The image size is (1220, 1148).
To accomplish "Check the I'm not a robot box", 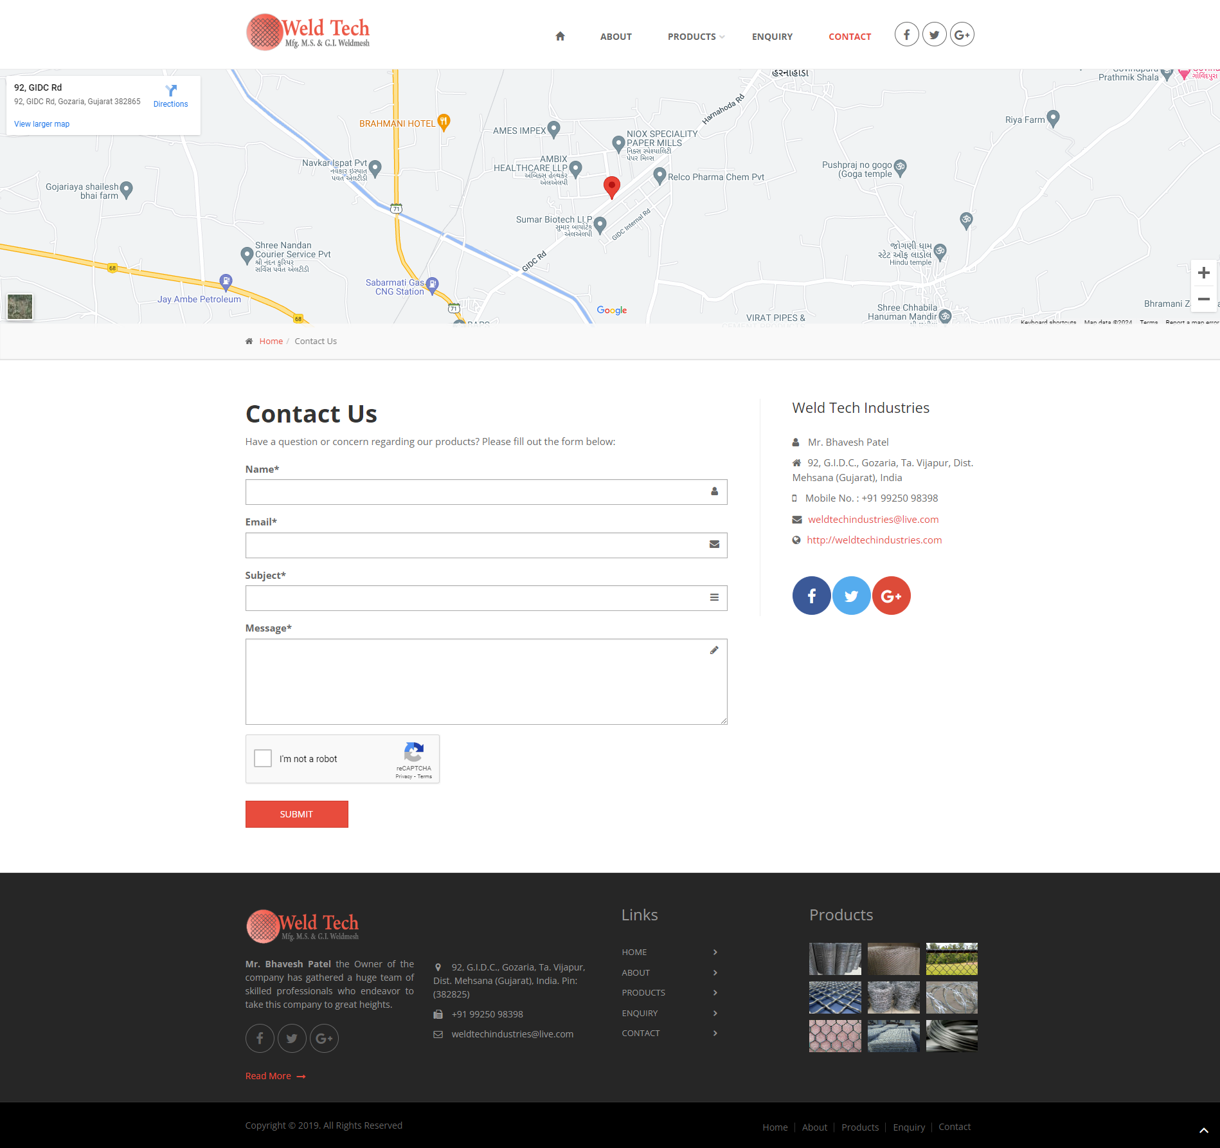I will pos(262,758).
